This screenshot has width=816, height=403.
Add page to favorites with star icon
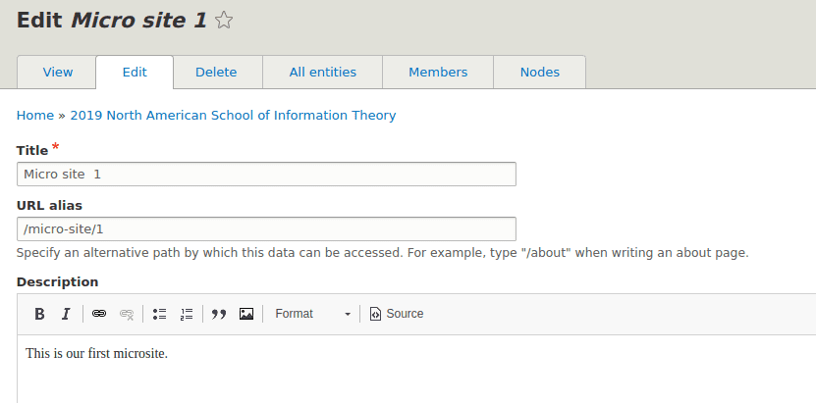click(224, 21)
